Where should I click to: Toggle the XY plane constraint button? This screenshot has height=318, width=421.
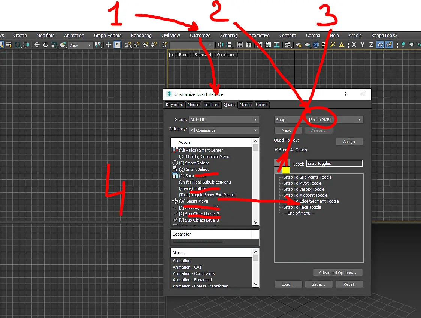pyautogui.click(x=380, y=45)
